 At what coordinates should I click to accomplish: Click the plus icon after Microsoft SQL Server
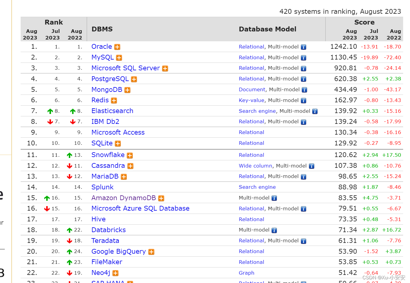165,69
